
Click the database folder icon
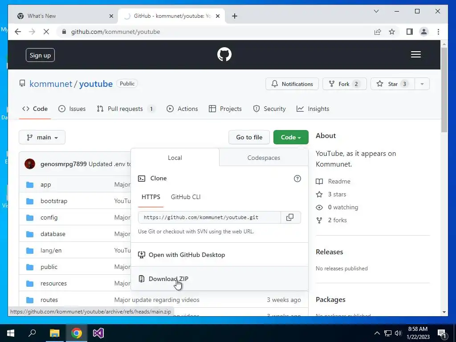30,234
